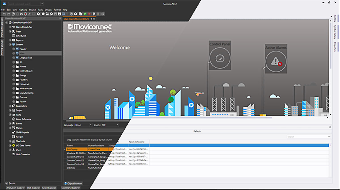This screenshot has width=340, height=190.
Task: Expand the Alarms folder node
Action: pos(14,66)
